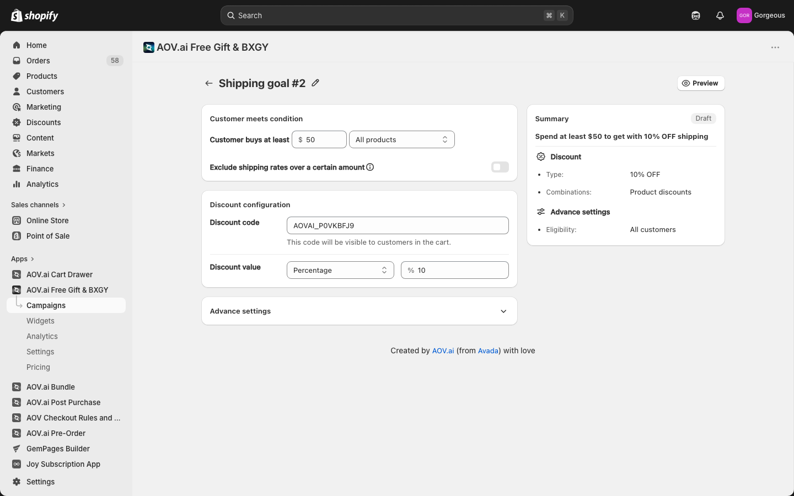Open the notifications bell
This screenshot has height=496, width=794.
pos(720,15)
